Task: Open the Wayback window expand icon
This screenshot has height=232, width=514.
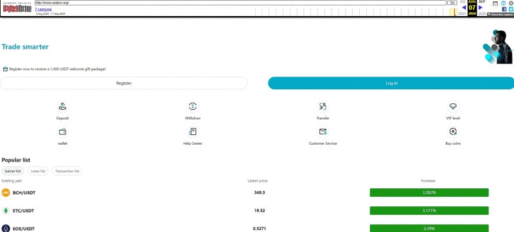Action: point(495,3)
